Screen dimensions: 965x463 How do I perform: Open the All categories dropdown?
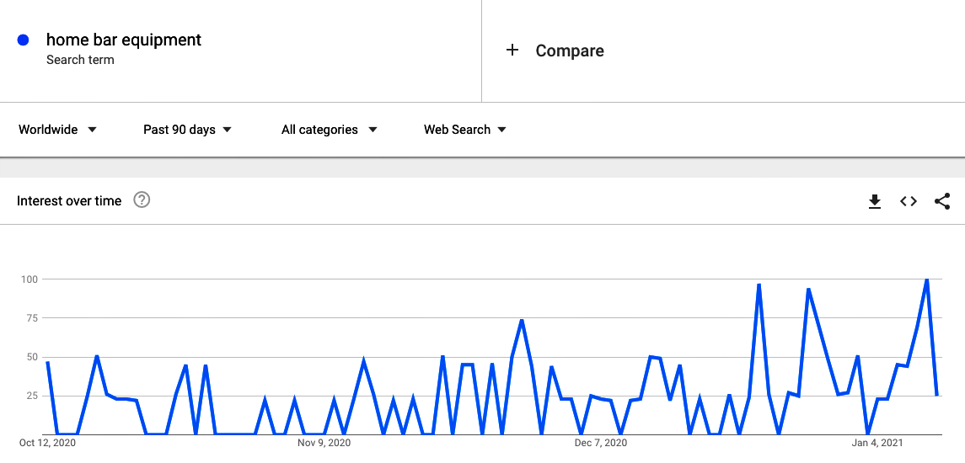(330, 130)
